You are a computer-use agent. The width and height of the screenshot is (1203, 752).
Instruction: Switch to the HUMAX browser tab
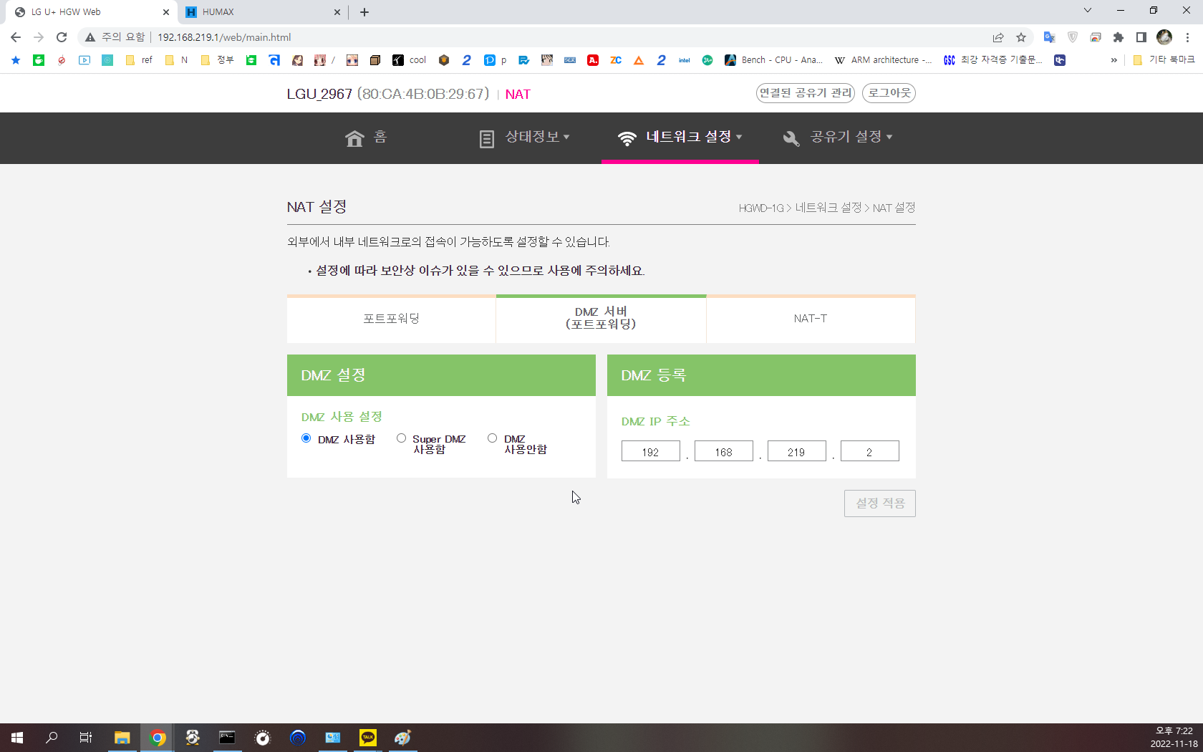point(262,12)
